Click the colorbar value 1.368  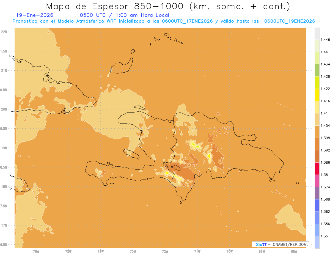click(325, 199)
